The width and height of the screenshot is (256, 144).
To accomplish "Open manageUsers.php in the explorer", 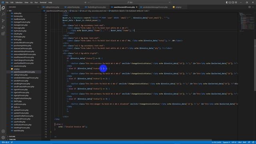I will (x=20, y=25).
